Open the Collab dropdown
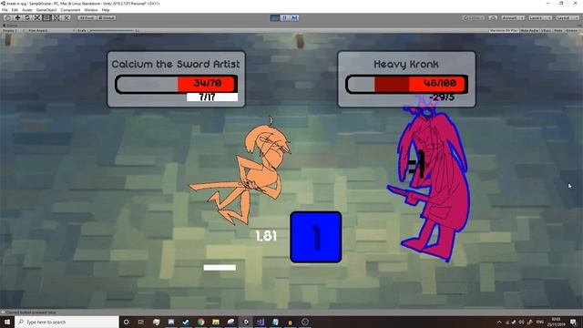583x328 pixels. pos(474,18)
